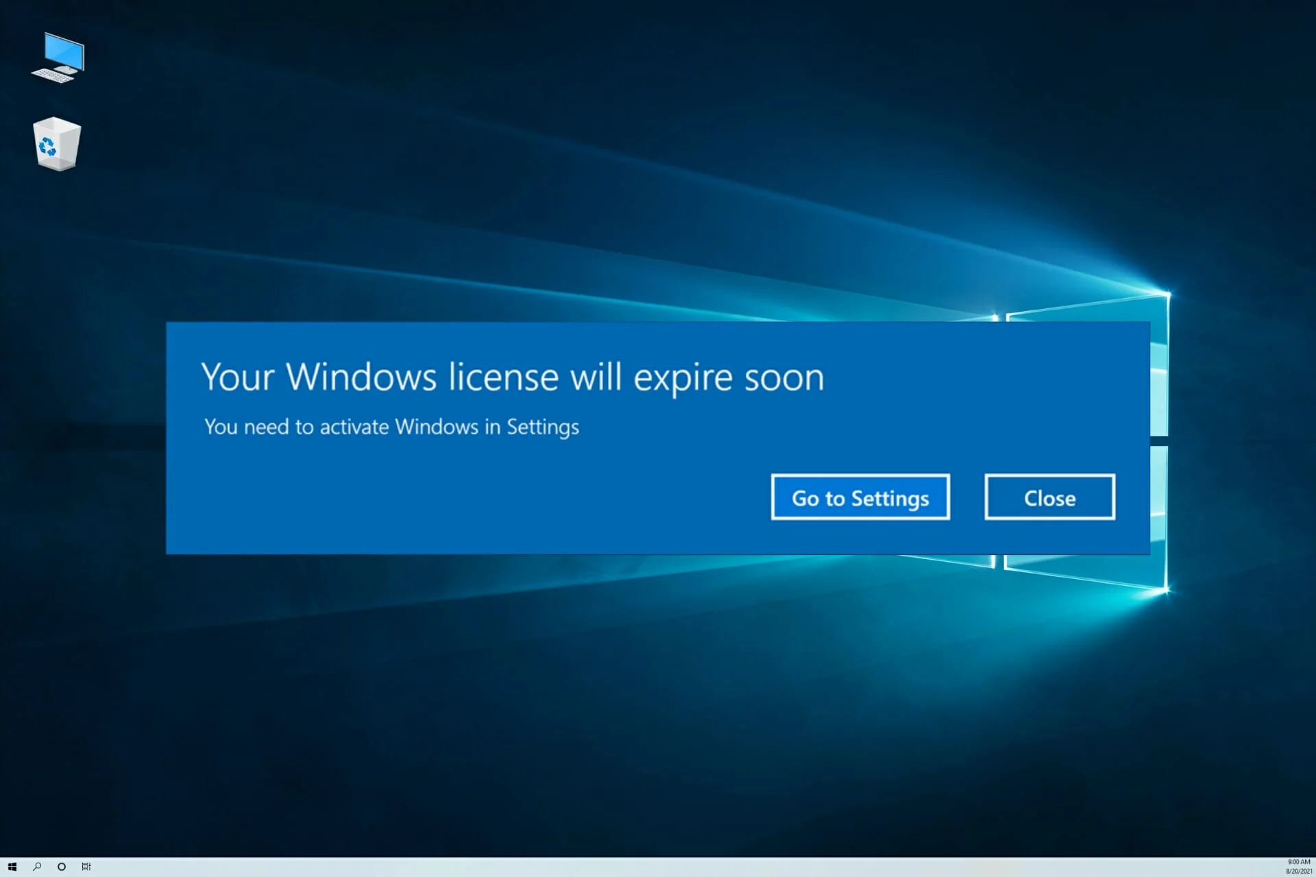Open Windows Search from the taskbar
The width and height of the screenshot is (1316, 877).
[37, 866]
